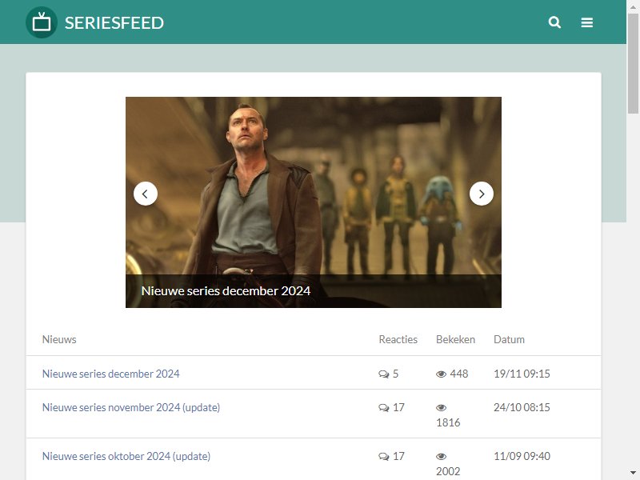Click the page vertical scrollbar thumb

coord(633,63)
